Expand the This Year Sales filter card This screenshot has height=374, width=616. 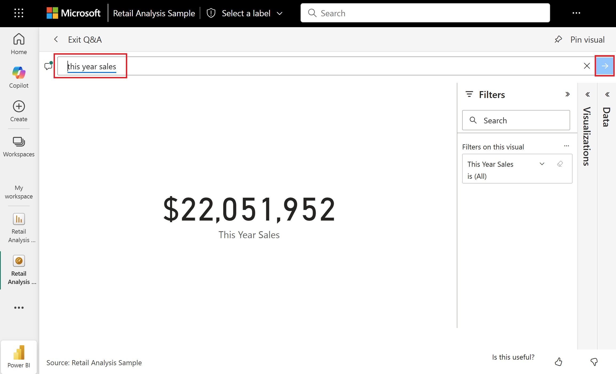click(x=542, y=164)
